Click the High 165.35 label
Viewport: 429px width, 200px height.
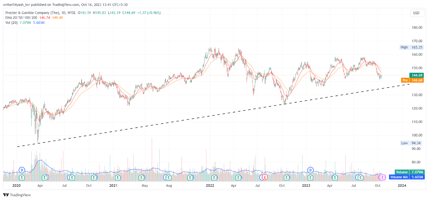[x=411, y=47]
